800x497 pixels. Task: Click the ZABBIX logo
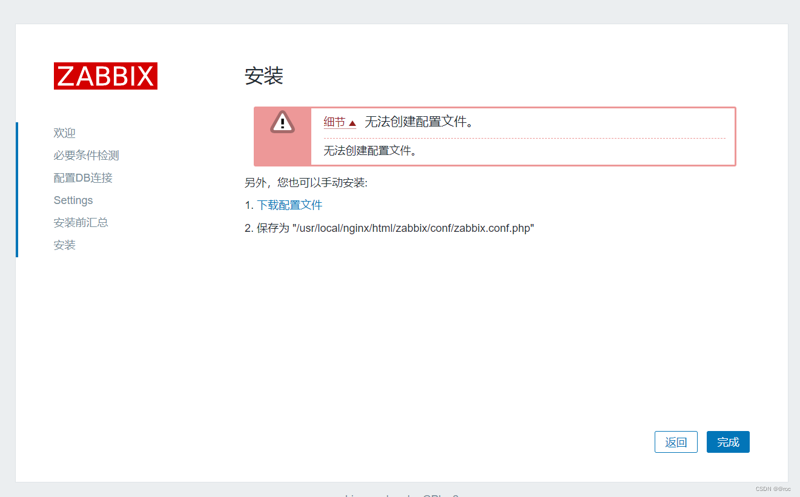(105, 76)
